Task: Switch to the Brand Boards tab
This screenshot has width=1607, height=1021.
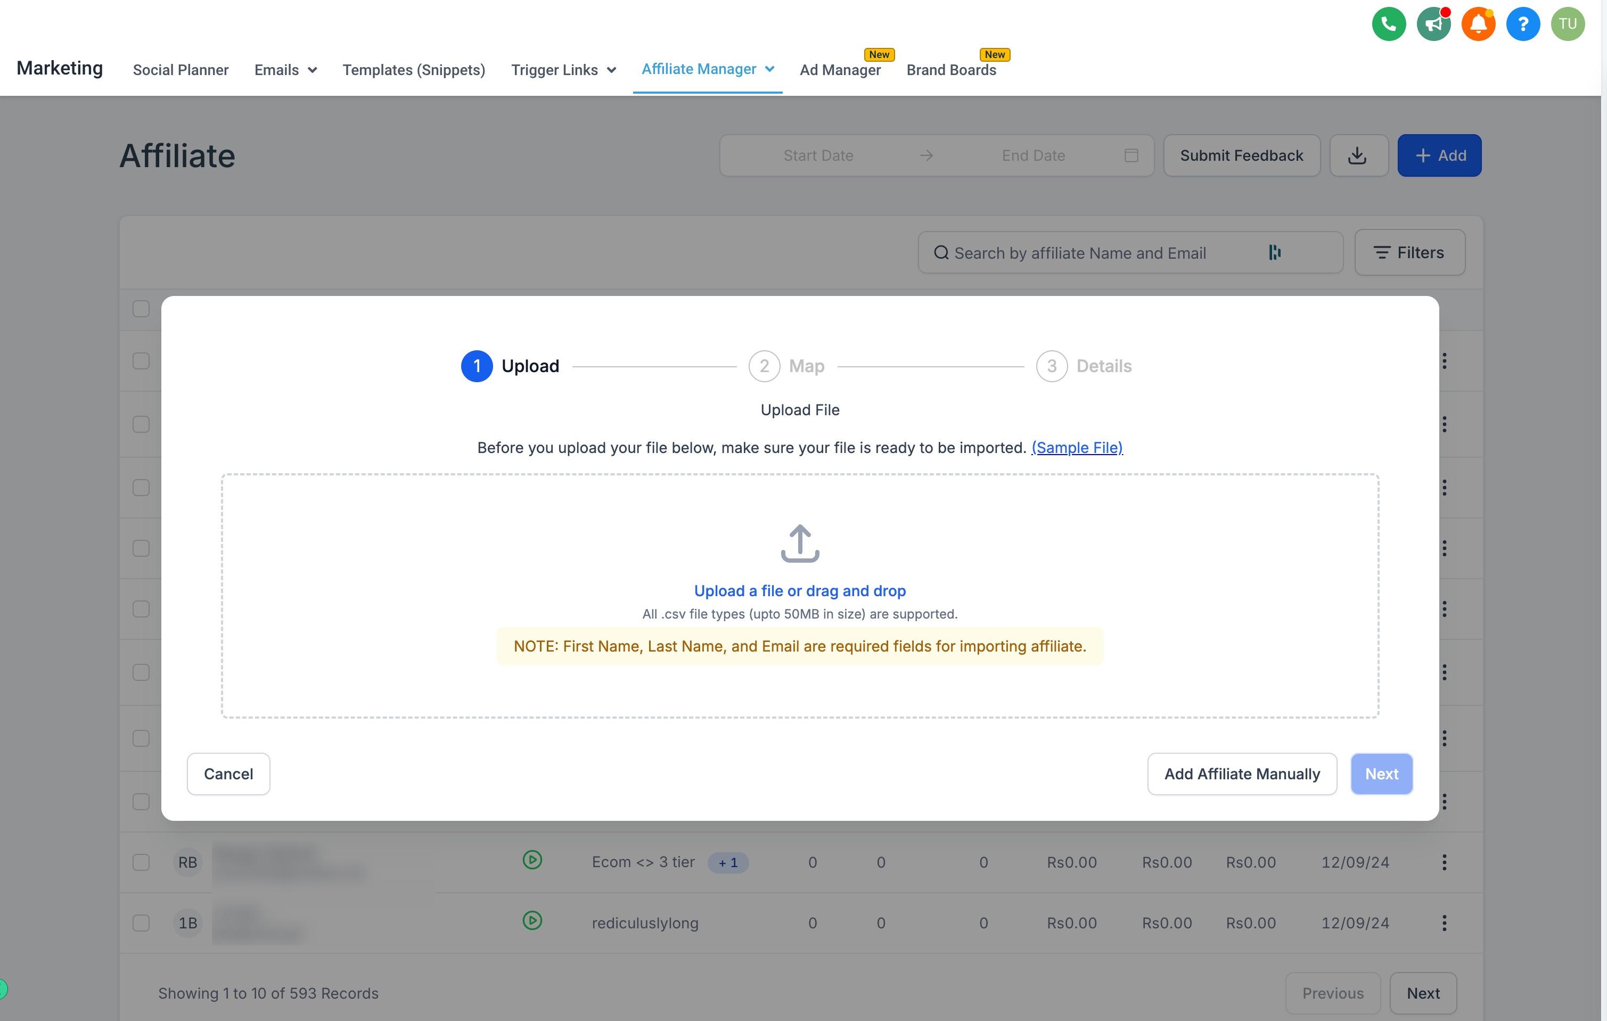Action: point(951,70)
